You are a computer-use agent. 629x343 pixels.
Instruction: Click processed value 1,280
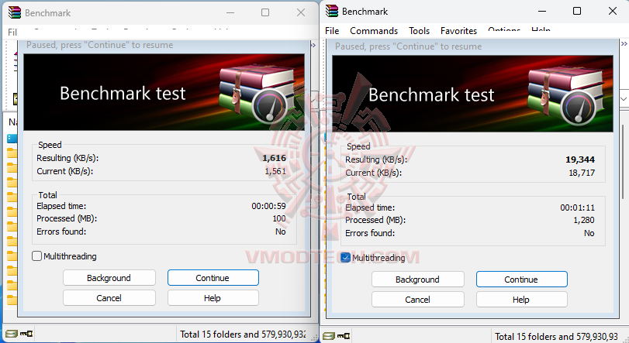(584, 220)
